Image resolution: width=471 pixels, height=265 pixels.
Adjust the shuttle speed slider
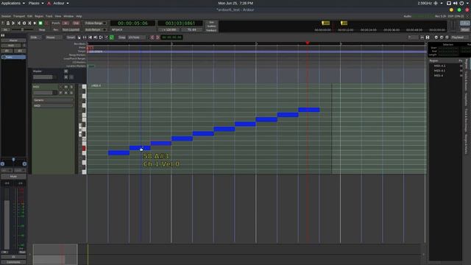click(23, 29)
